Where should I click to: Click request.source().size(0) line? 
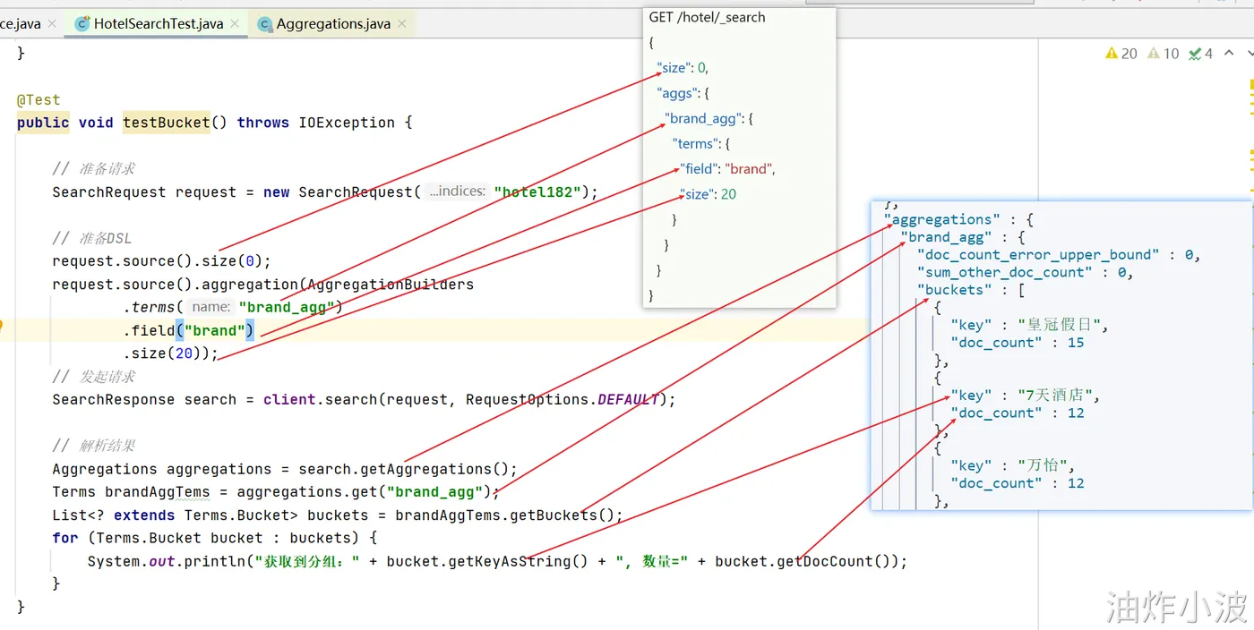point(161,261)
